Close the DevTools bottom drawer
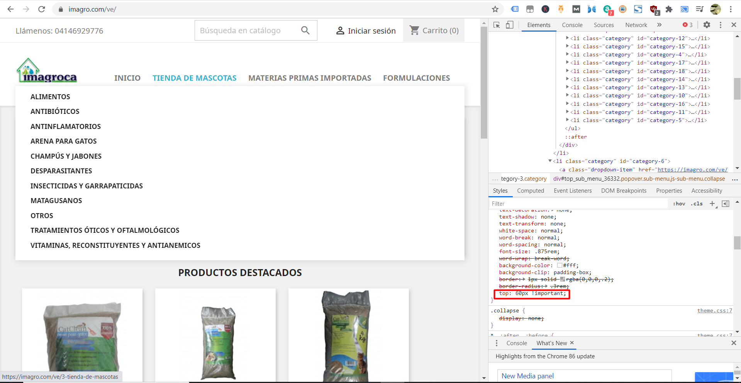 tap(734, 343)
